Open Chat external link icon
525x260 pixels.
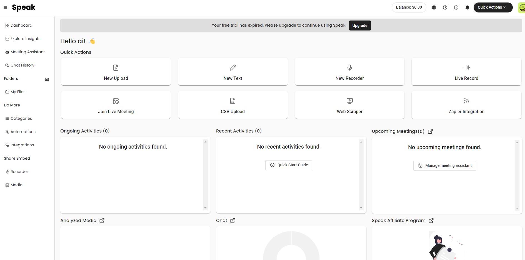233,221
